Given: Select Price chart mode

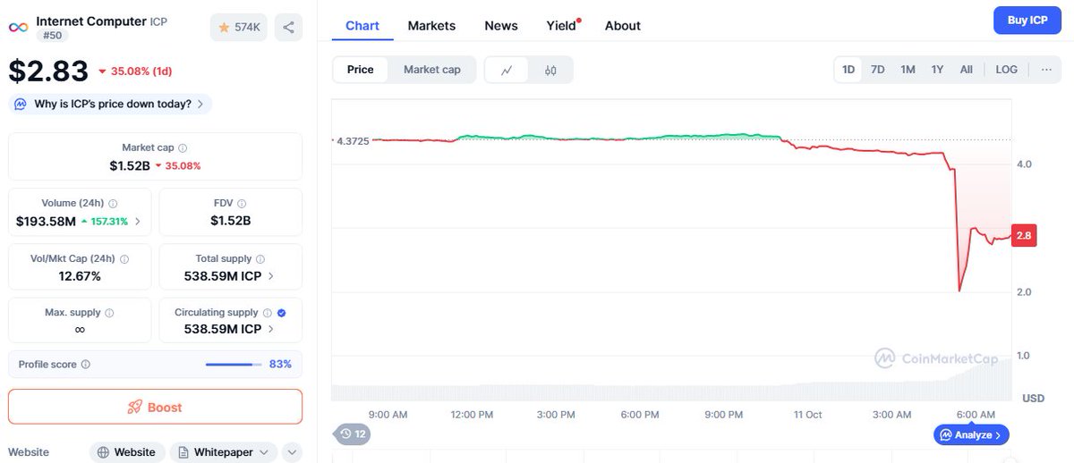Looking at the screenshot, I should point(361,69).
